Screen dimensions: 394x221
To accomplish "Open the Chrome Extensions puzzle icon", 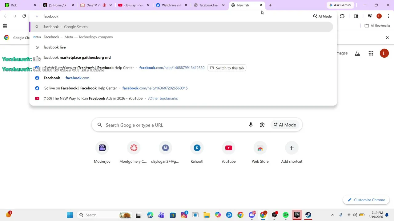I will point(342,16).
